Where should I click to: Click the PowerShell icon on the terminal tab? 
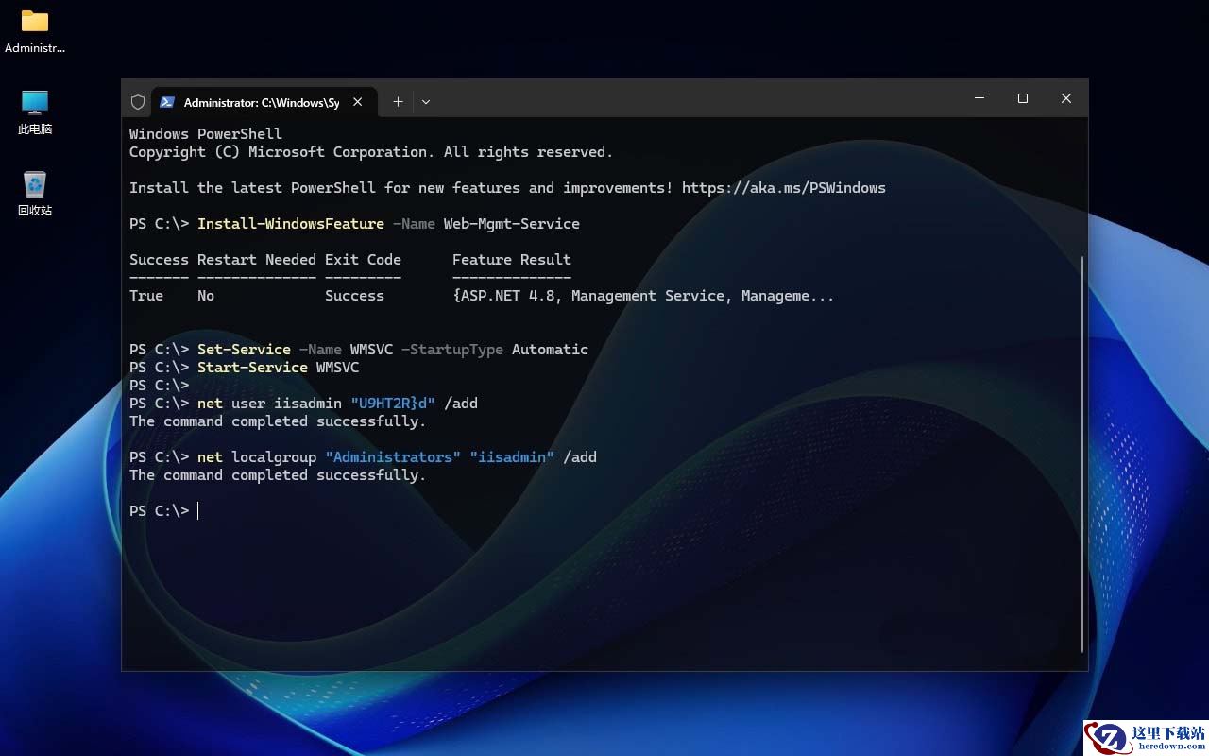pyautogui.click(x=167, y=102)
